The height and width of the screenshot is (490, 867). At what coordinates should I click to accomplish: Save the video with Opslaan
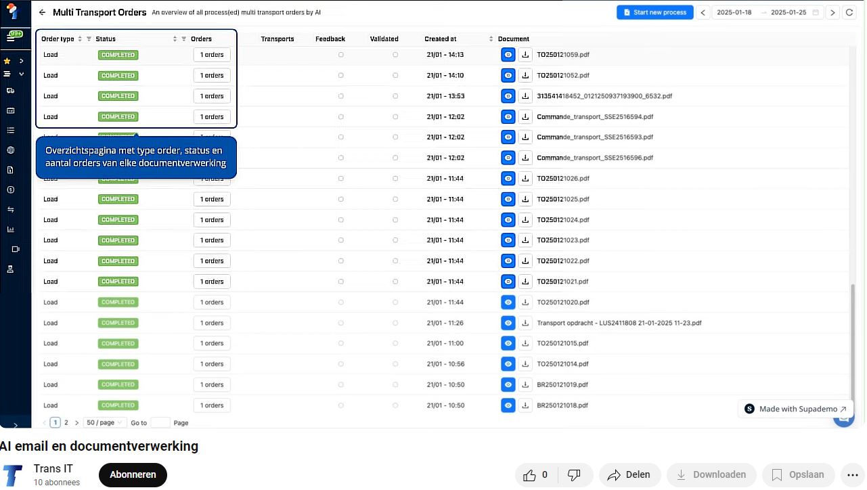coord(797,475)
